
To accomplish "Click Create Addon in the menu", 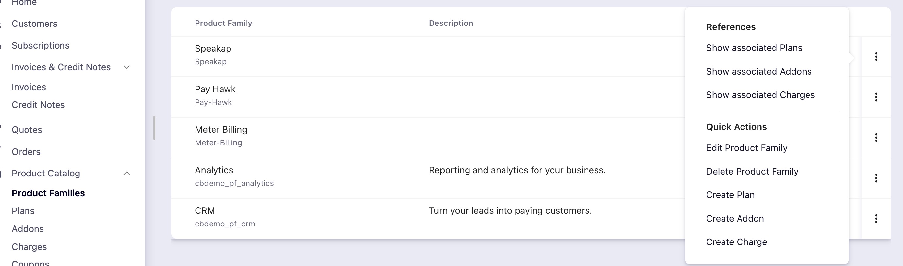I will point(735,218).
